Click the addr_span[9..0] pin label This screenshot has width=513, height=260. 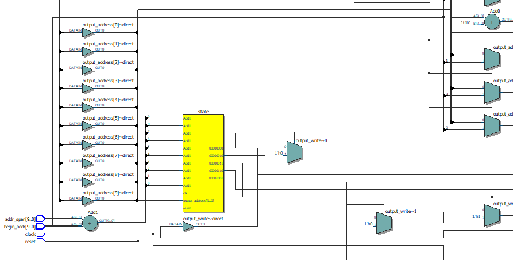pos(20,219)
